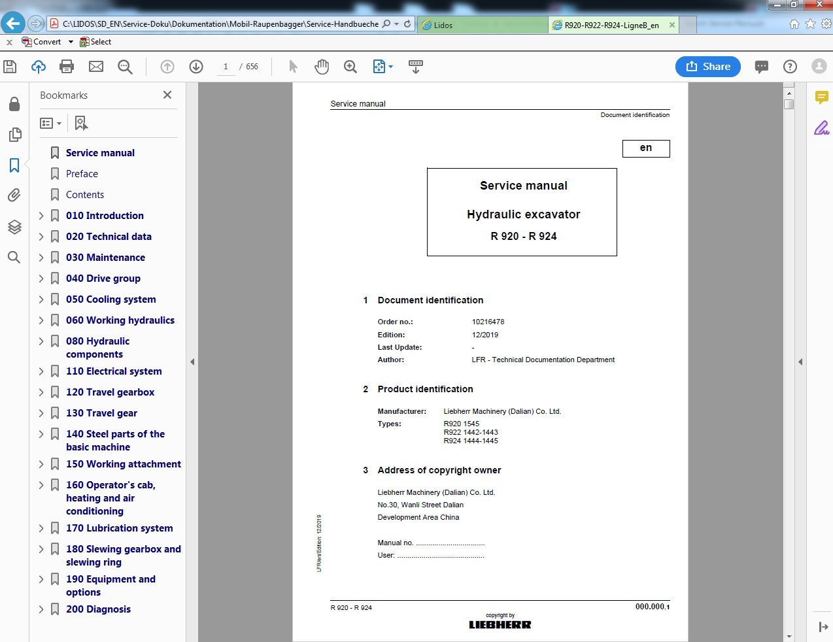
Task: Click the favorites star icon
Action: point(811,24)
